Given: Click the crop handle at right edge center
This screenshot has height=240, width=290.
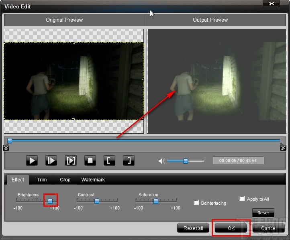Looking at the screenshot, I should [143, 81].
